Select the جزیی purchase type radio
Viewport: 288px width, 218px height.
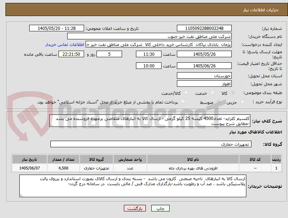[242, 101]
